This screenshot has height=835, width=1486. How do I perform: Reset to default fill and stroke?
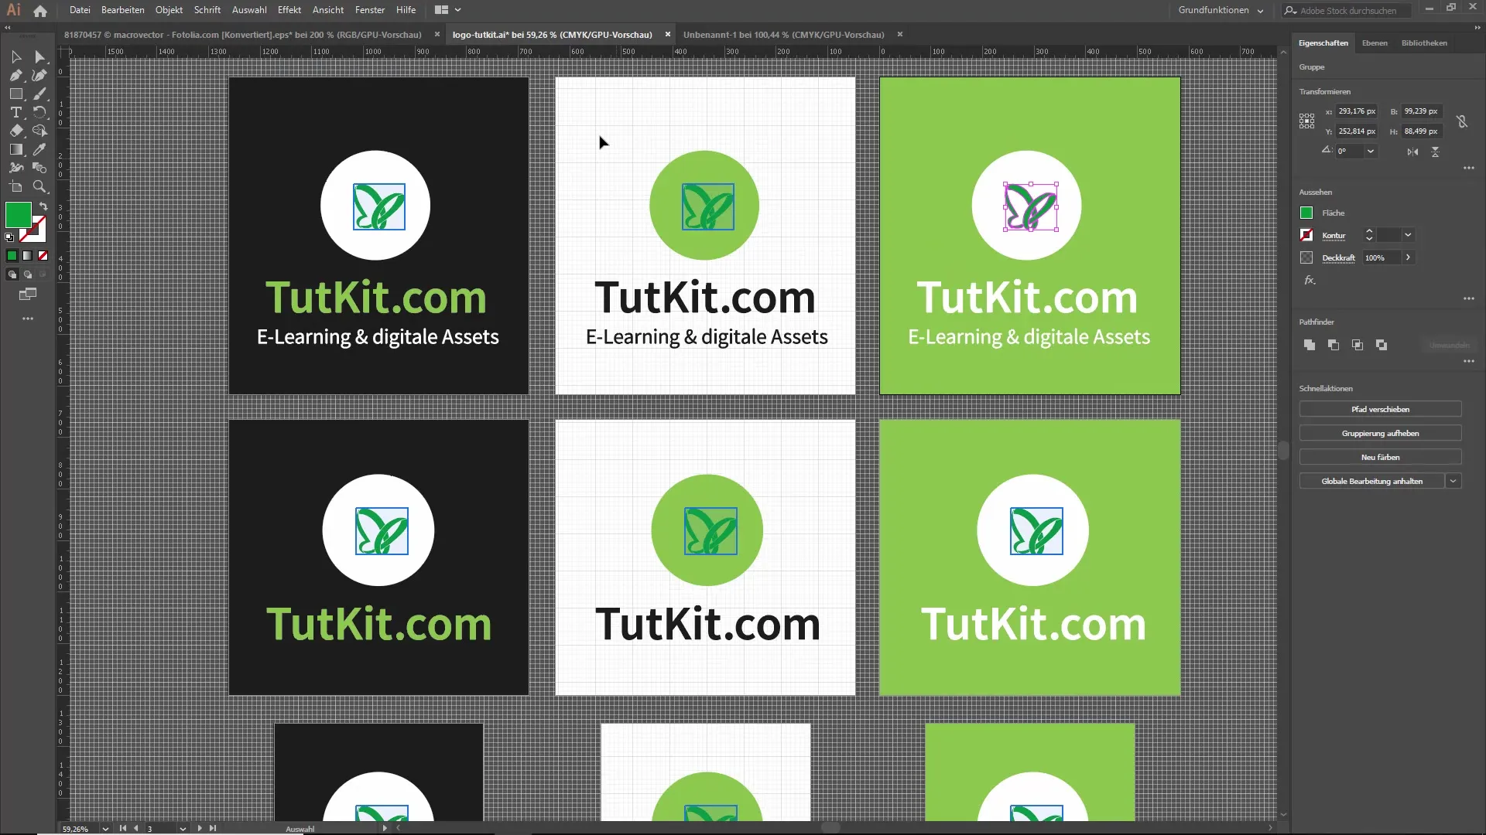click(9, 237)
